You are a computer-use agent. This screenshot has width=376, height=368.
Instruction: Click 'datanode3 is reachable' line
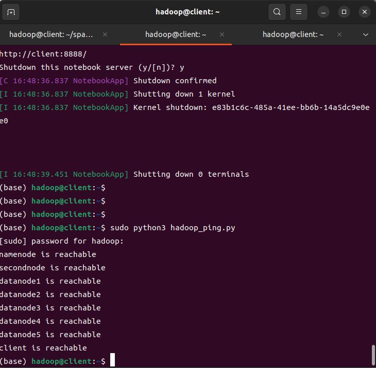tap(50, 308)
